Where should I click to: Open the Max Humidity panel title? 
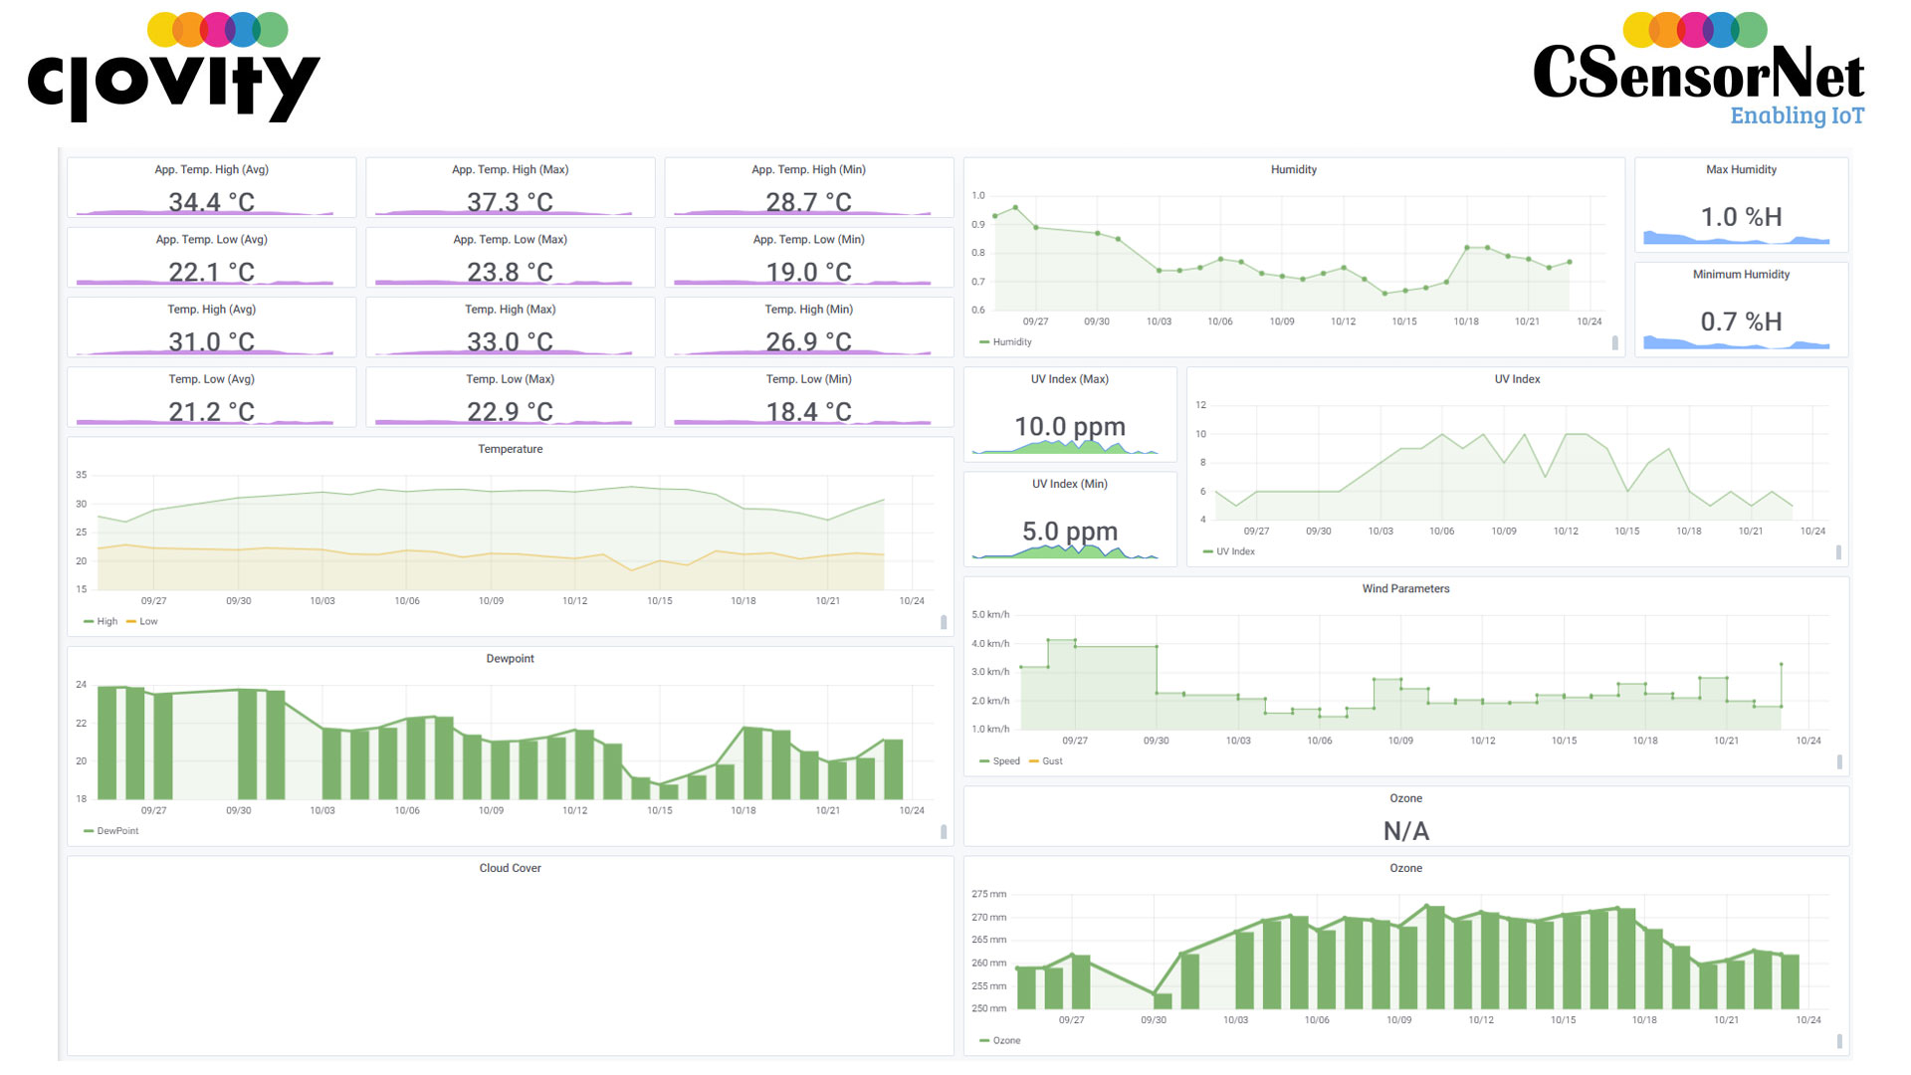click(1741, 170)
